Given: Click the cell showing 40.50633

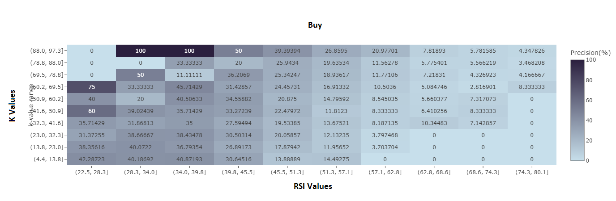Looking at the screenshot, I should (x=189, y=99).
